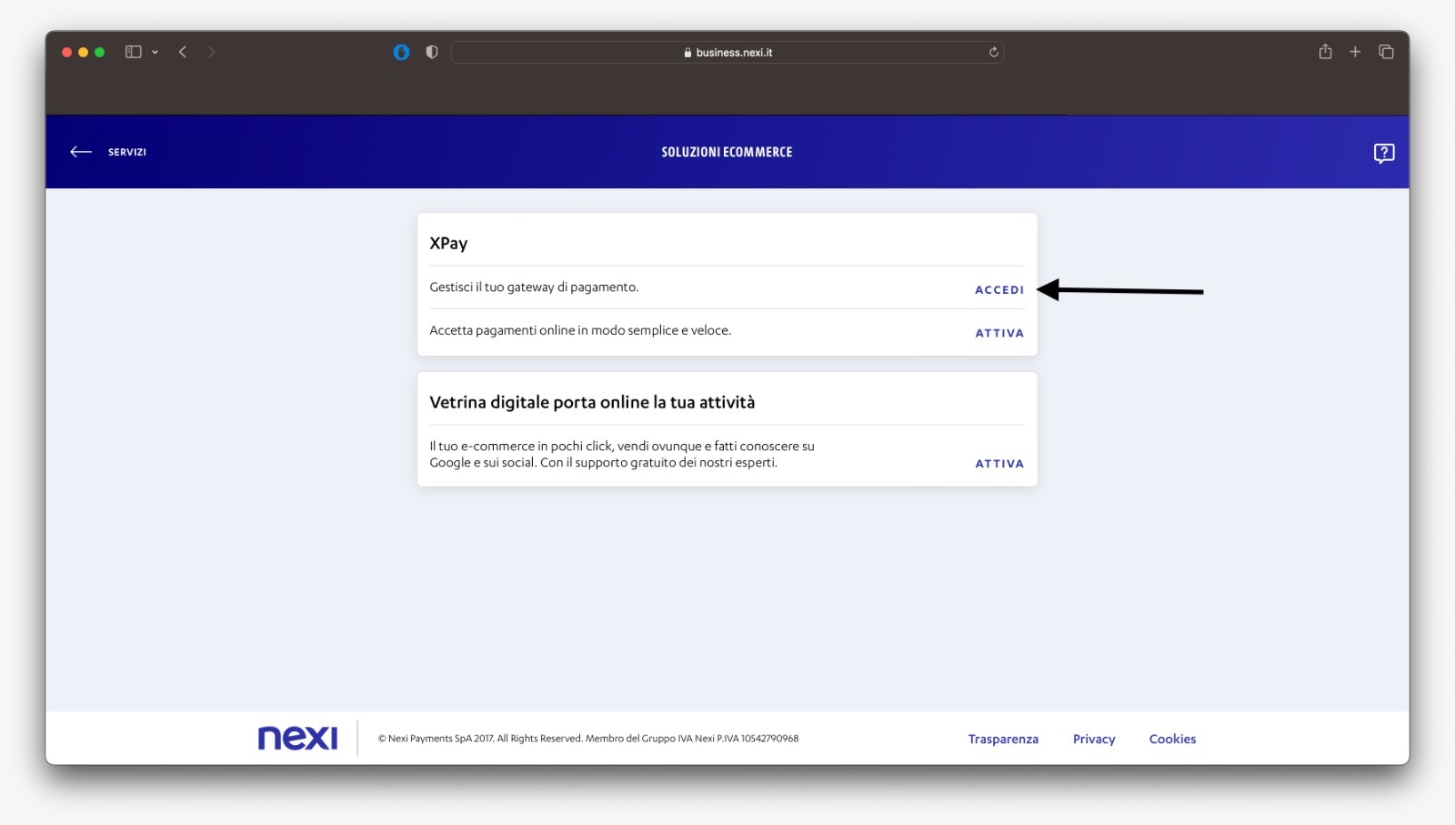
Task: Click ATTIVA for online payments
Action: [999, 334]
